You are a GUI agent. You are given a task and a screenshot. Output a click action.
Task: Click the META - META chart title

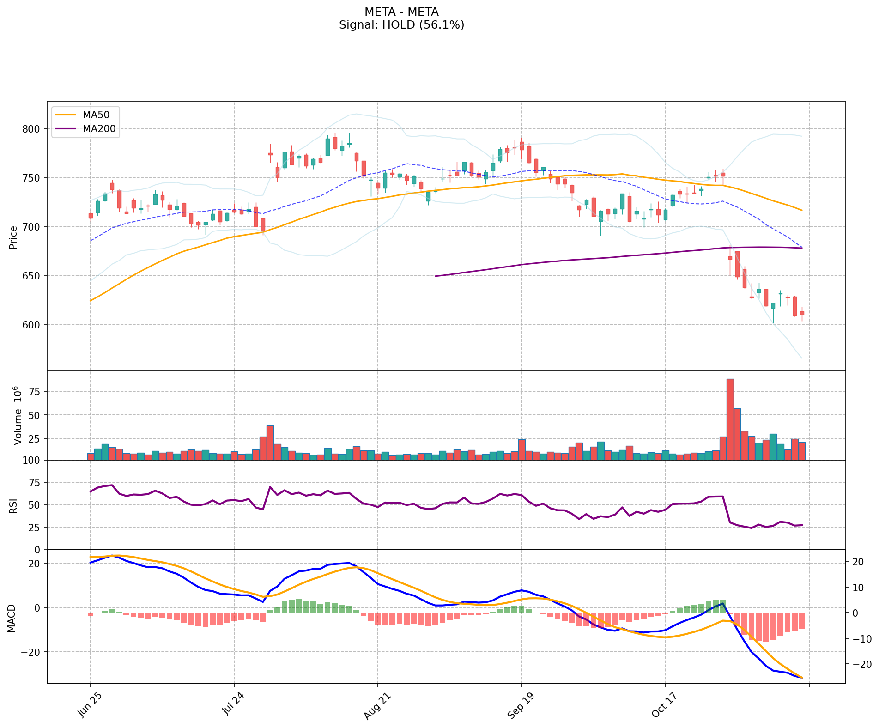pos(401,12)
